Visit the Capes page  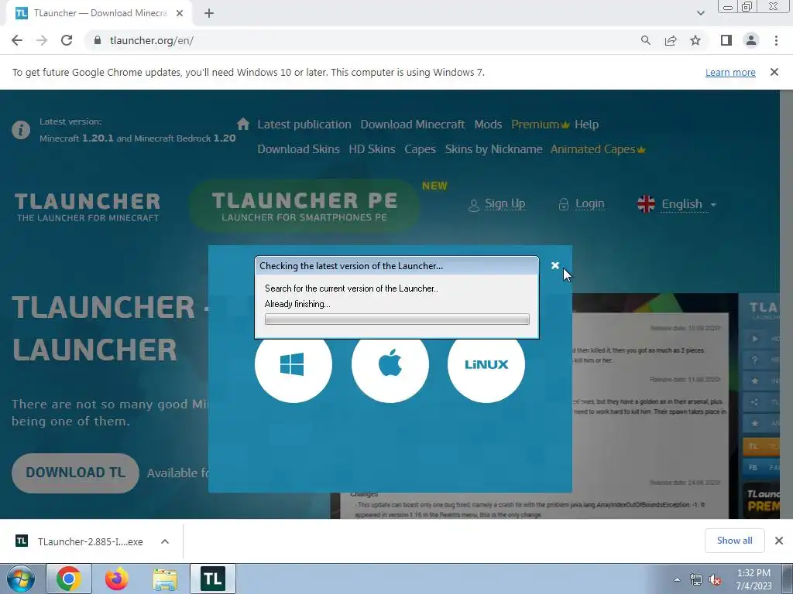(420, 149)
